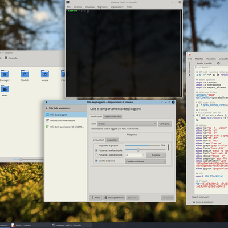Click the preview spin box field

(x=133, y=155)
